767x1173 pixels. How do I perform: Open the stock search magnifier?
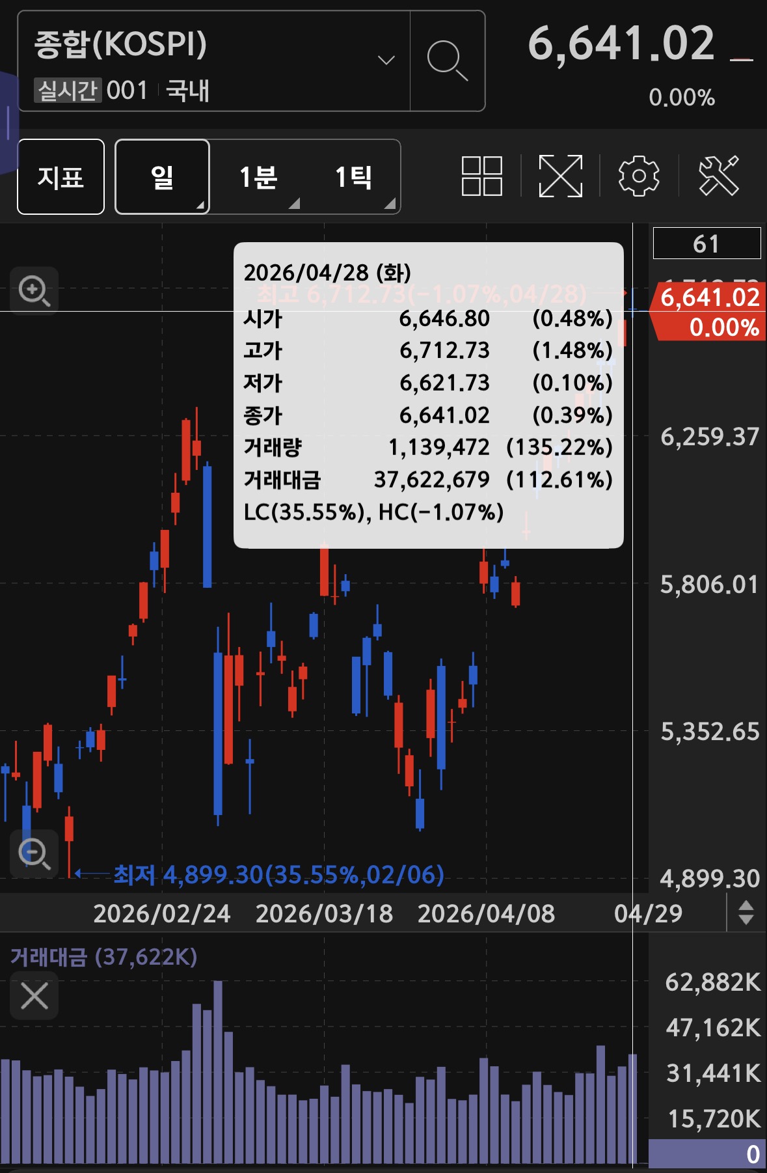point(448,61)
